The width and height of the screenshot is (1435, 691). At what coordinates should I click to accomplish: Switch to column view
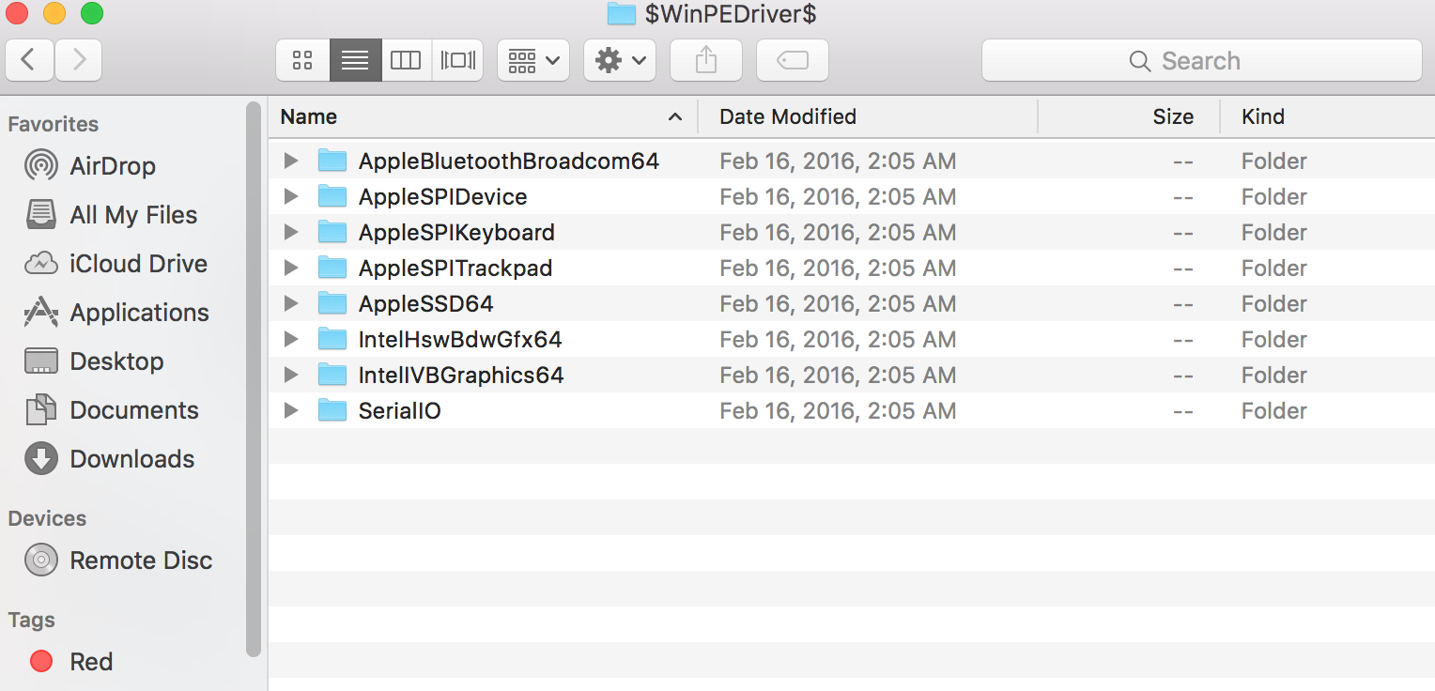click(406, 61)
